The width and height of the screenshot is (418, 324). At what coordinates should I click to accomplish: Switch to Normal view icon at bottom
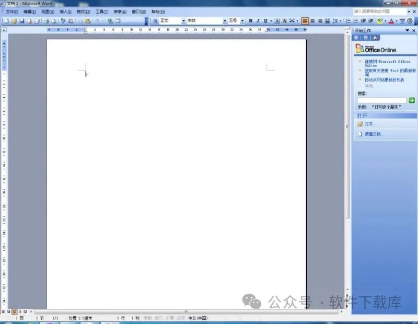tap(3, 311)
